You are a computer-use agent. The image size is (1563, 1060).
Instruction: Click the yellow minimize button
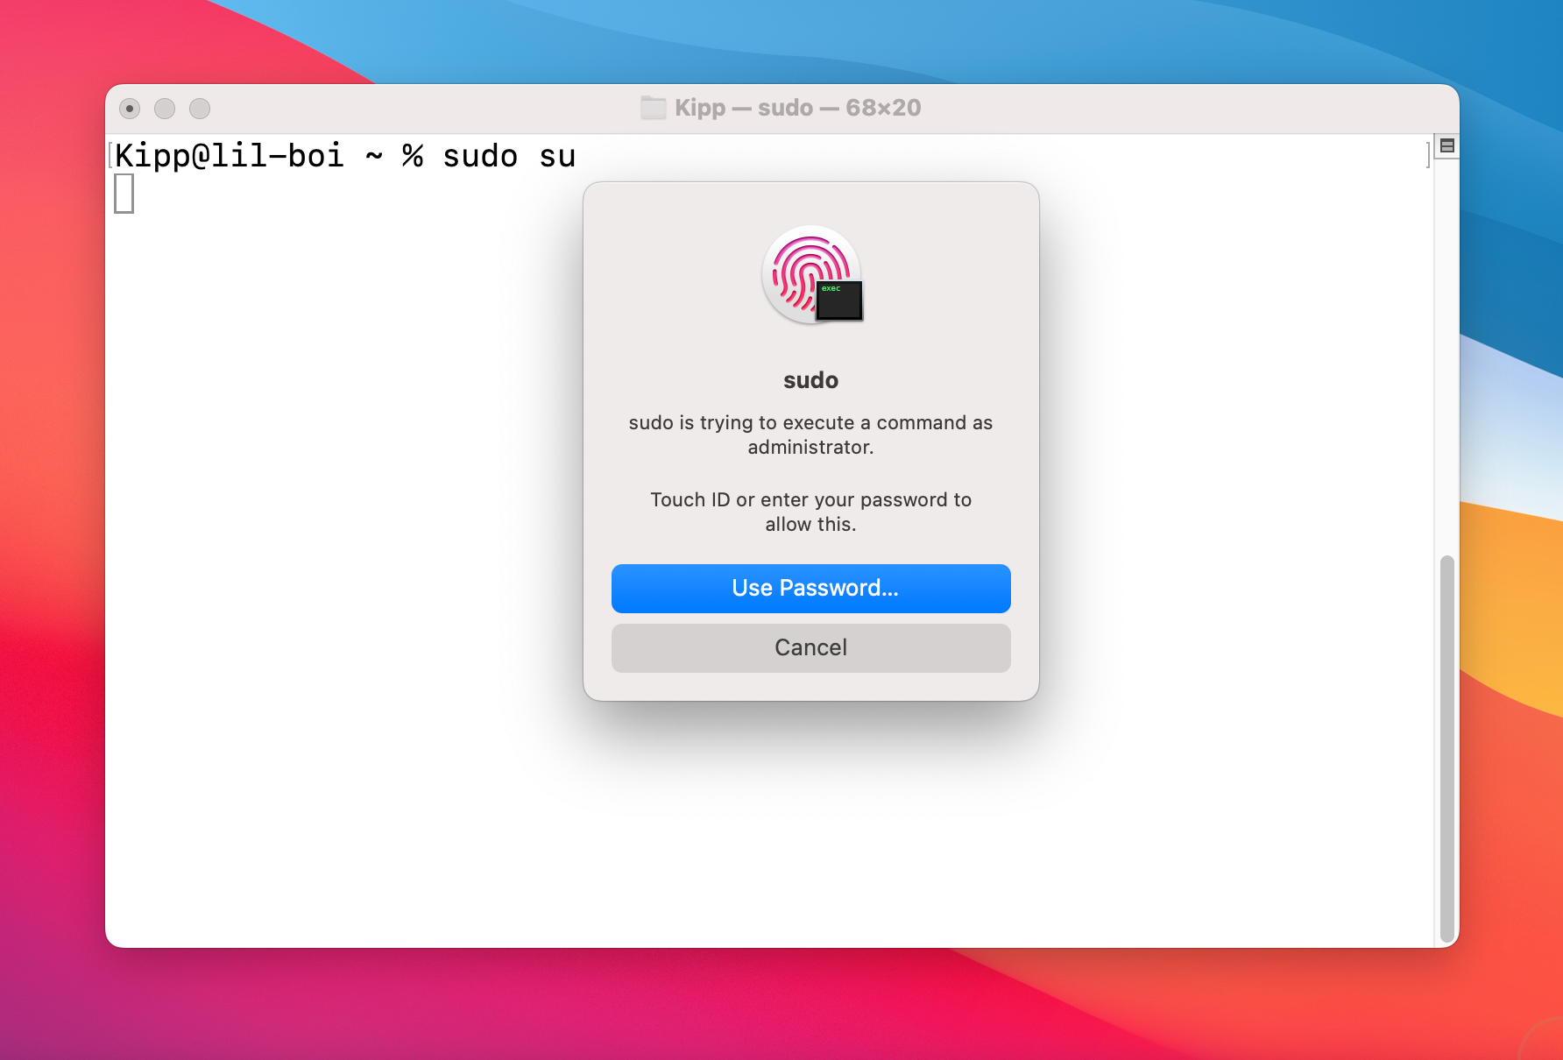pos(165,109)
